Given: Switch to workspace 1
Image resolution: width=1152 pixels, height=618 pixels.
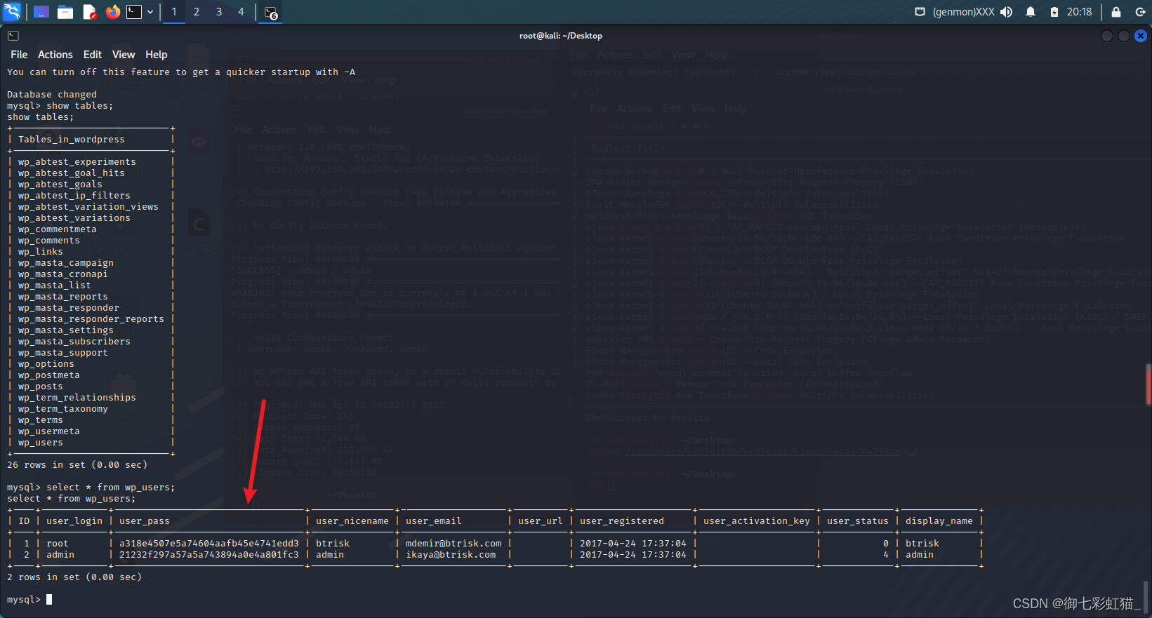Looking at the screenshot, I should [x=174, y=12].
